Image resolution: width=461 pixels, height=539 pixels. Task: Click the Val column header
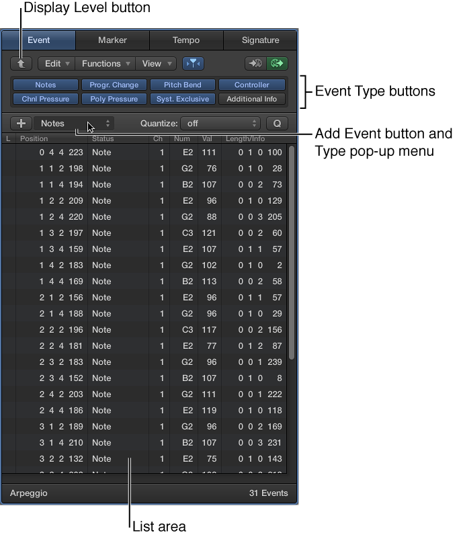tap(210, 138)
